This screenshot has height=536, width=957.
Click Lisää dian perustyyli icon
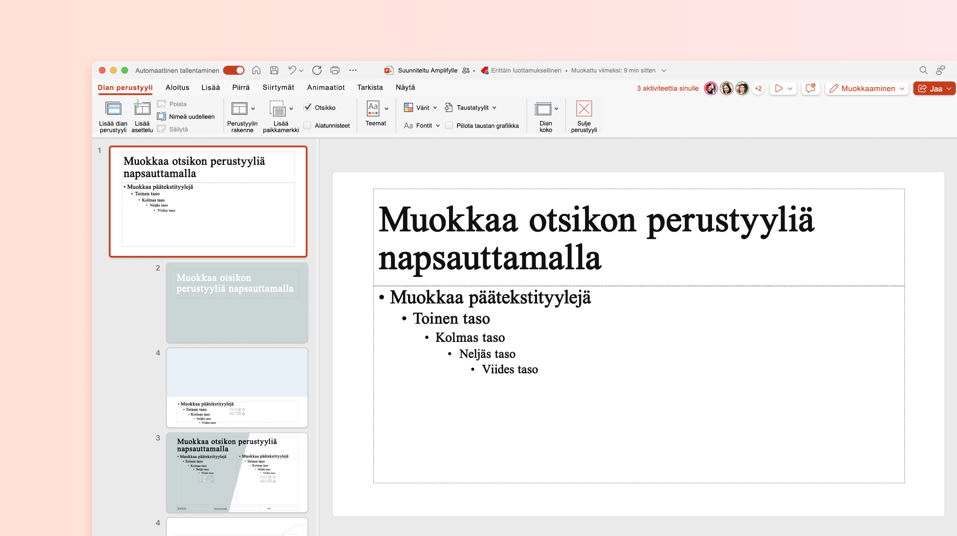(x=113, y=109)
